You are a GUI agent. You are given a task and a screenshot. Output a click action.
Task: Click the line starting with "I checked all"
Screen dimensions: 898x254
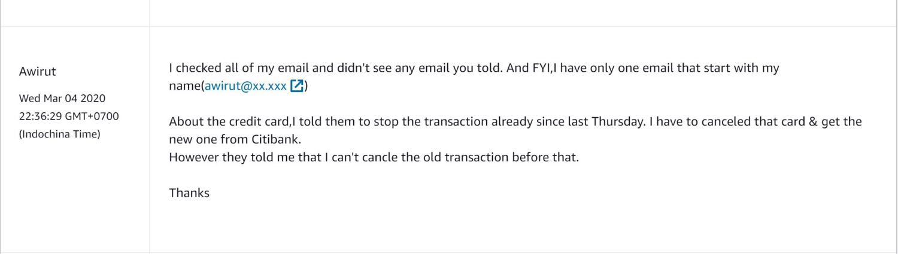pyautogui.click(x=474, y=68)
